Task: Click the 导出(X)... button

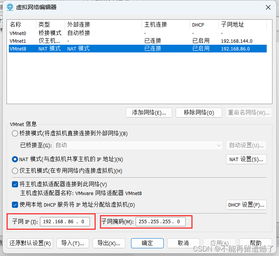Action: click(109, 243)
